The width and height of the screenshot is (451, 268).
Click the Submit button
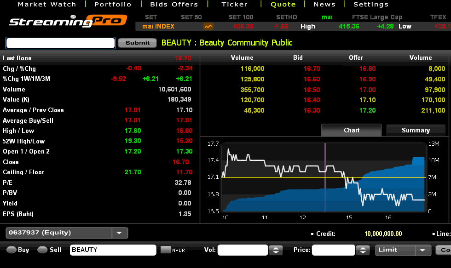click(x=137, y=43)
